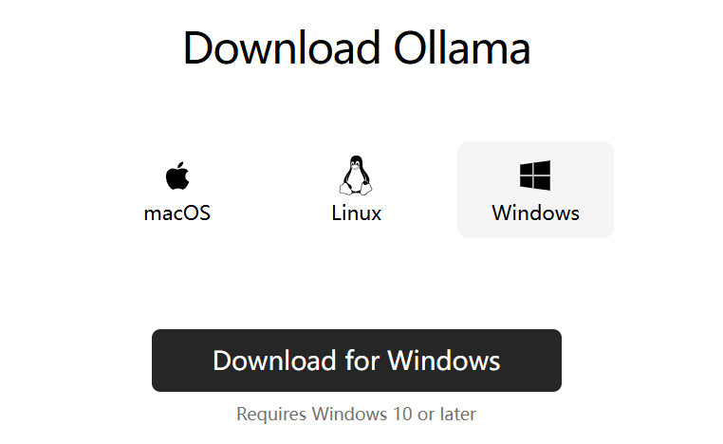Click 'Windows' inside the black download button
This screenshot has height=444, width=723.
coord(444,361)
